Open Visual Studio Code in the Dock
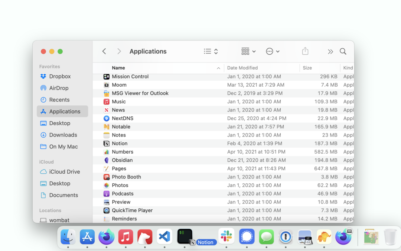 click(164, 236)
